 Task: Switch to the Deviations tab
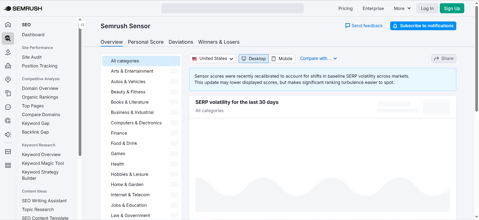tap(181, 42)
